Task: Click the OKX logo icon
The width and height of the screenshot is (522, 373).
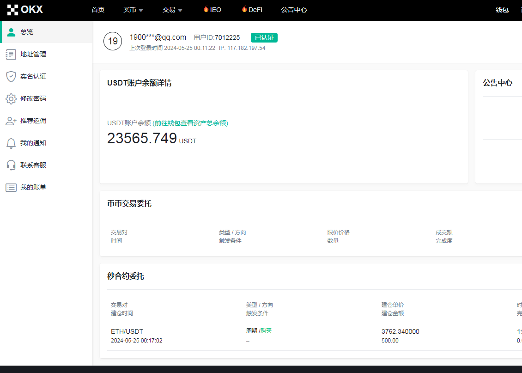Action: [12, 10]
